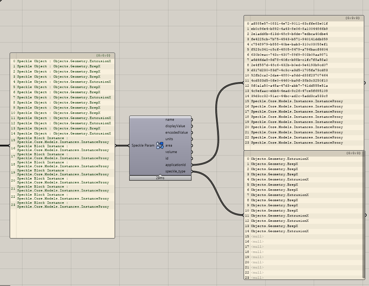The width and height of the screenshot is (369, 286).
Task: Click the applicationId panel input grip
Action: [244, 83]
